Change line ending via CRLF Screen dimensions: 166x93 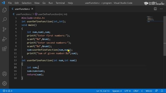(136, 91)
